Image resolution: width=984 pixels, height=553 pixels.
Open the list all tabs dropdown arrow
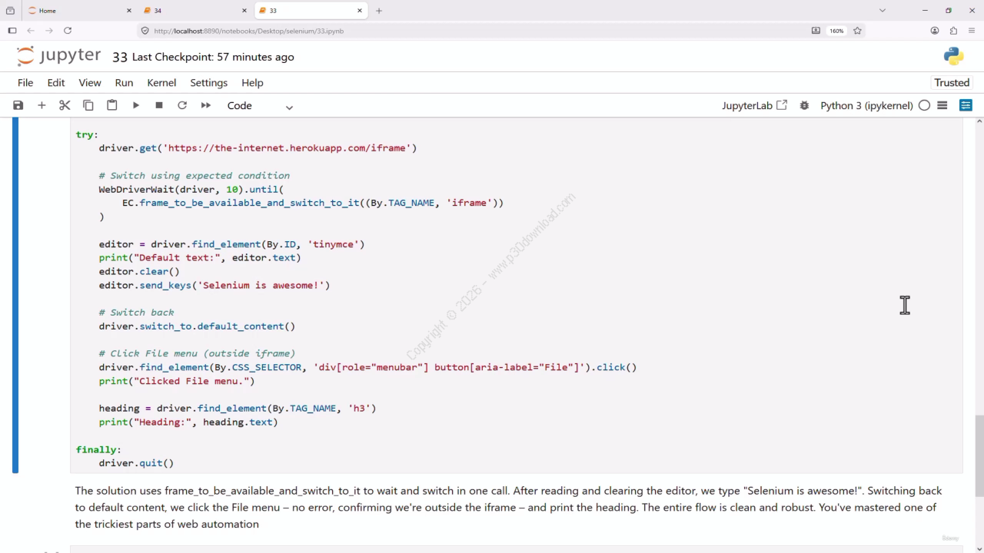[x=883, y=11]
